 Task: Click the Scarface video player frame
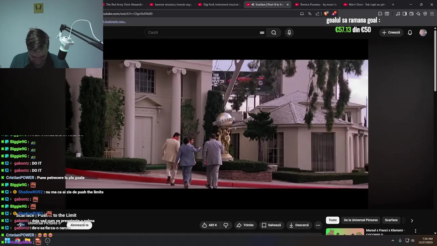[x=217, y=124]
